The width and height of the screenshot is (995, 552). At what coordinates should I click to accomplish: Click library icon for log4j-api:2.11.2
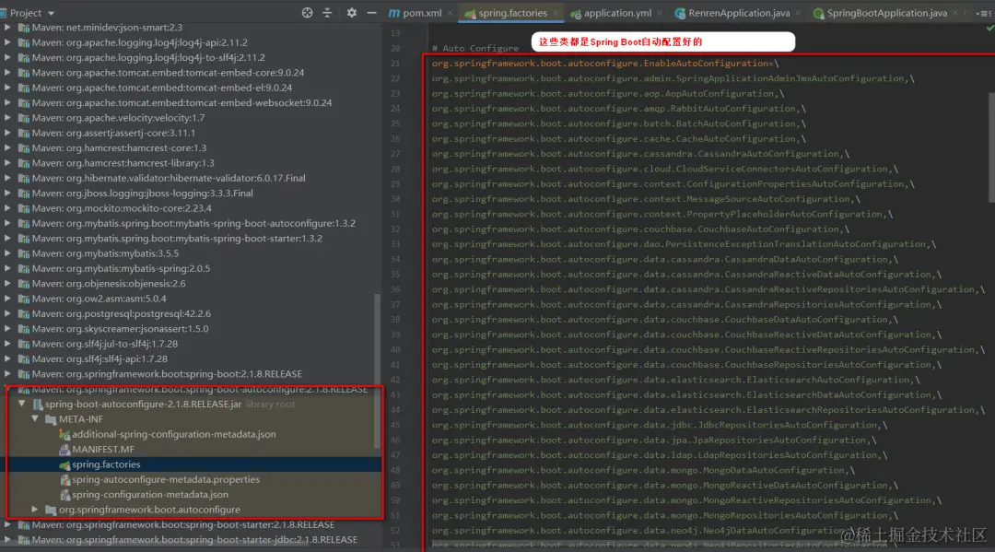24,42
